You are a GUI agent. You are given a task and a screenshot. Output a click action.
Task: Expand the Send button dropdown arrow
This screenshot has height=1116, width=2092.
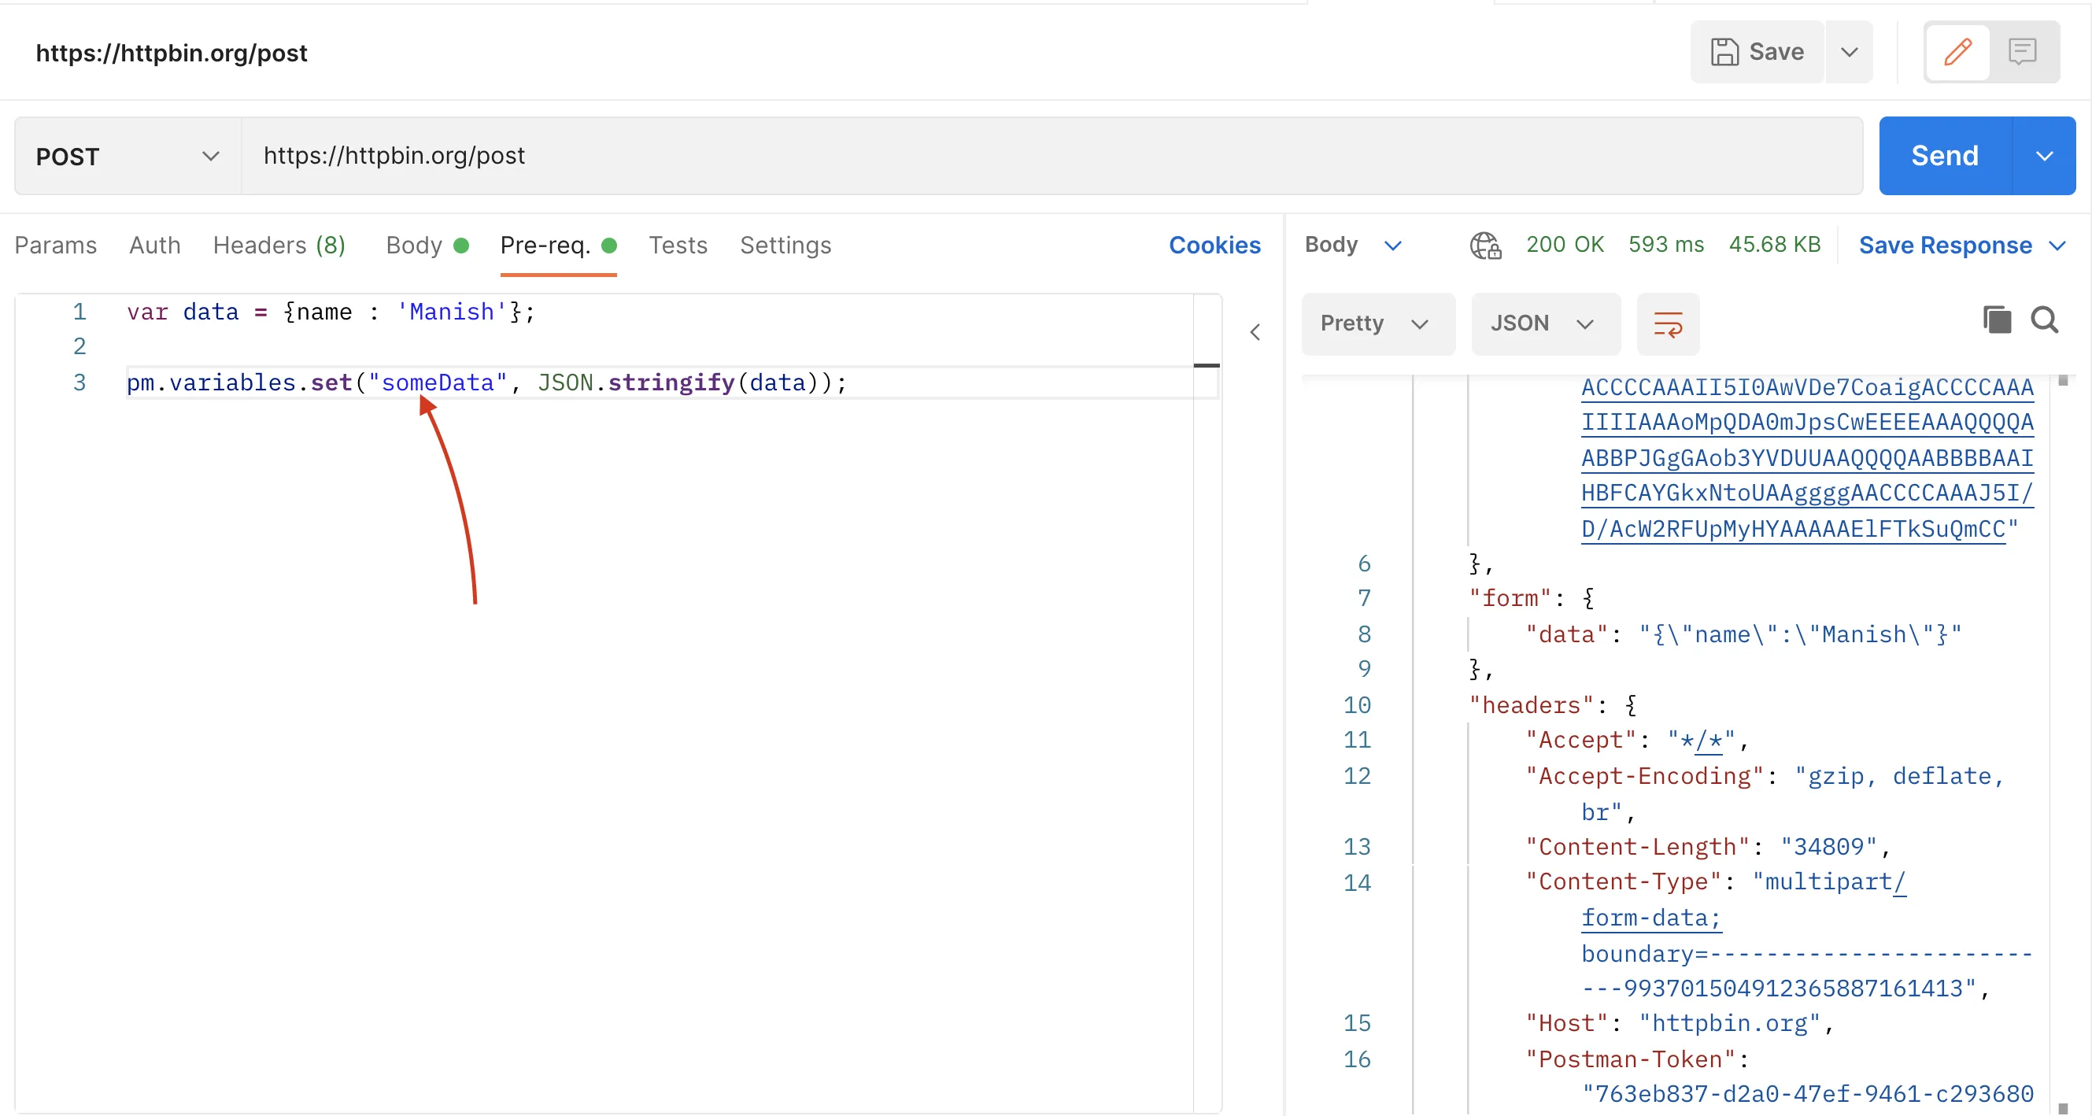pos(2044,156)
